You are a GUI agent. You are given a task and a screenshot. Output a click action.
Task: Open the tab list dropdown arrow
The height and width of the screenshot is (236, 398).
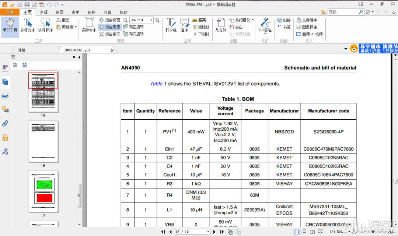pos(346,49)
